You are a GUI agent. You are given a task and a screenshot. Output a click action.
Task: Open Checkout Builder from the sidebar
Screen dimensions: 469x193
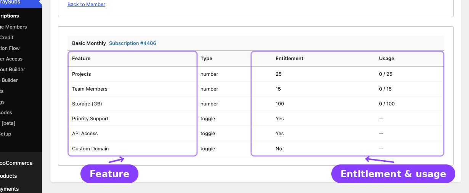13,69
